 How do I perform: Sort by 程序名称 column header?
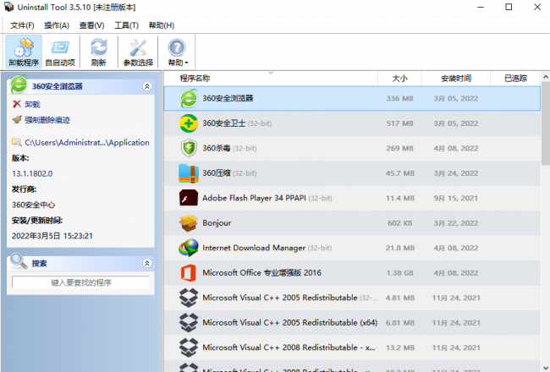pos(195,78)
